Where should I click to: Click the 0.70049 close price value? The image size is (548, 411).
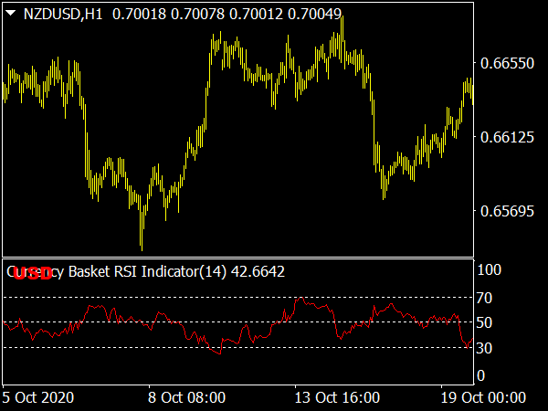pos(314,15)
